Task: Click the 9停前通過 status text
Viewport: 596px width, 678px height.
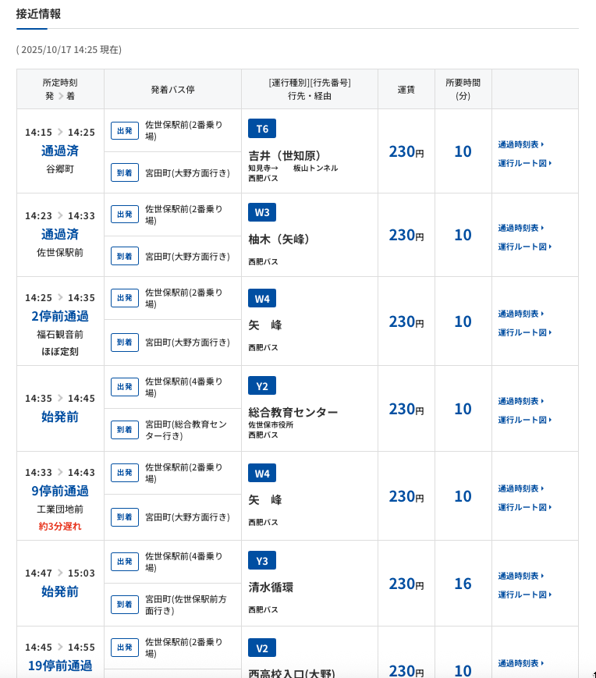Action: coord(60,491)
